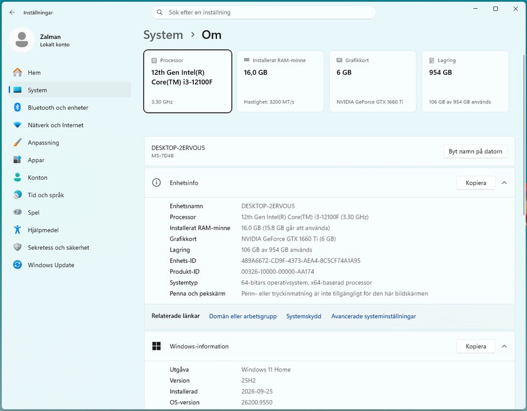527x411 pixels.
Task: Collapse the Enhetsinfo section chevron
Action: [504, 182]
